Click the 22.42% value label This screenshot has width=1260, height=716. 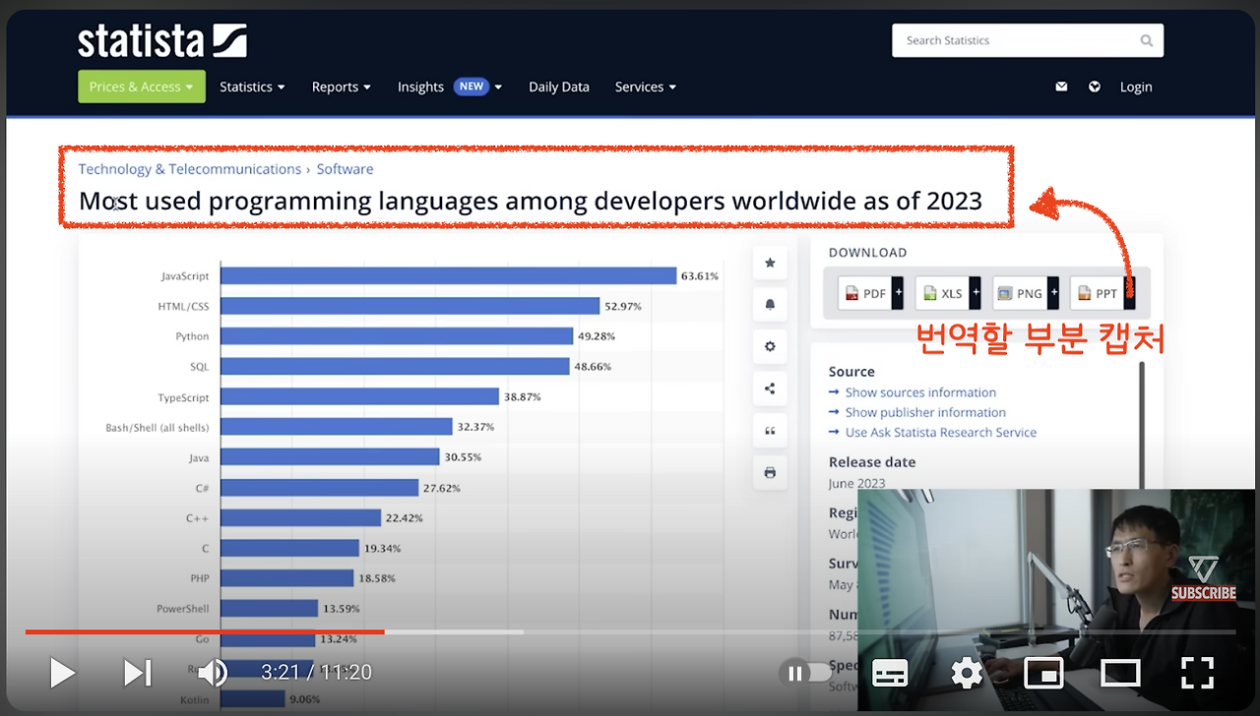404,518
